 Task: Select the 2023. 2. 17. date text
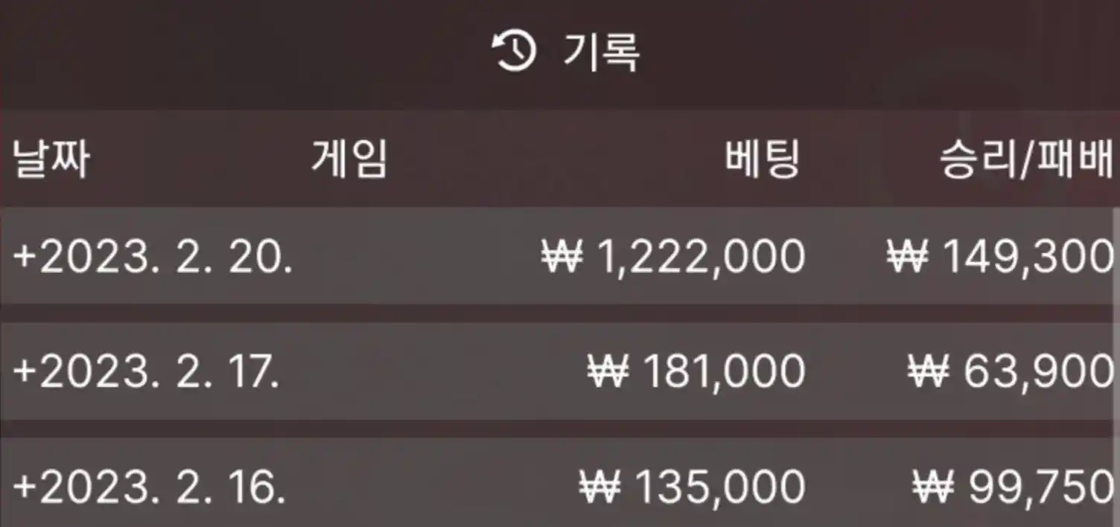159,371
